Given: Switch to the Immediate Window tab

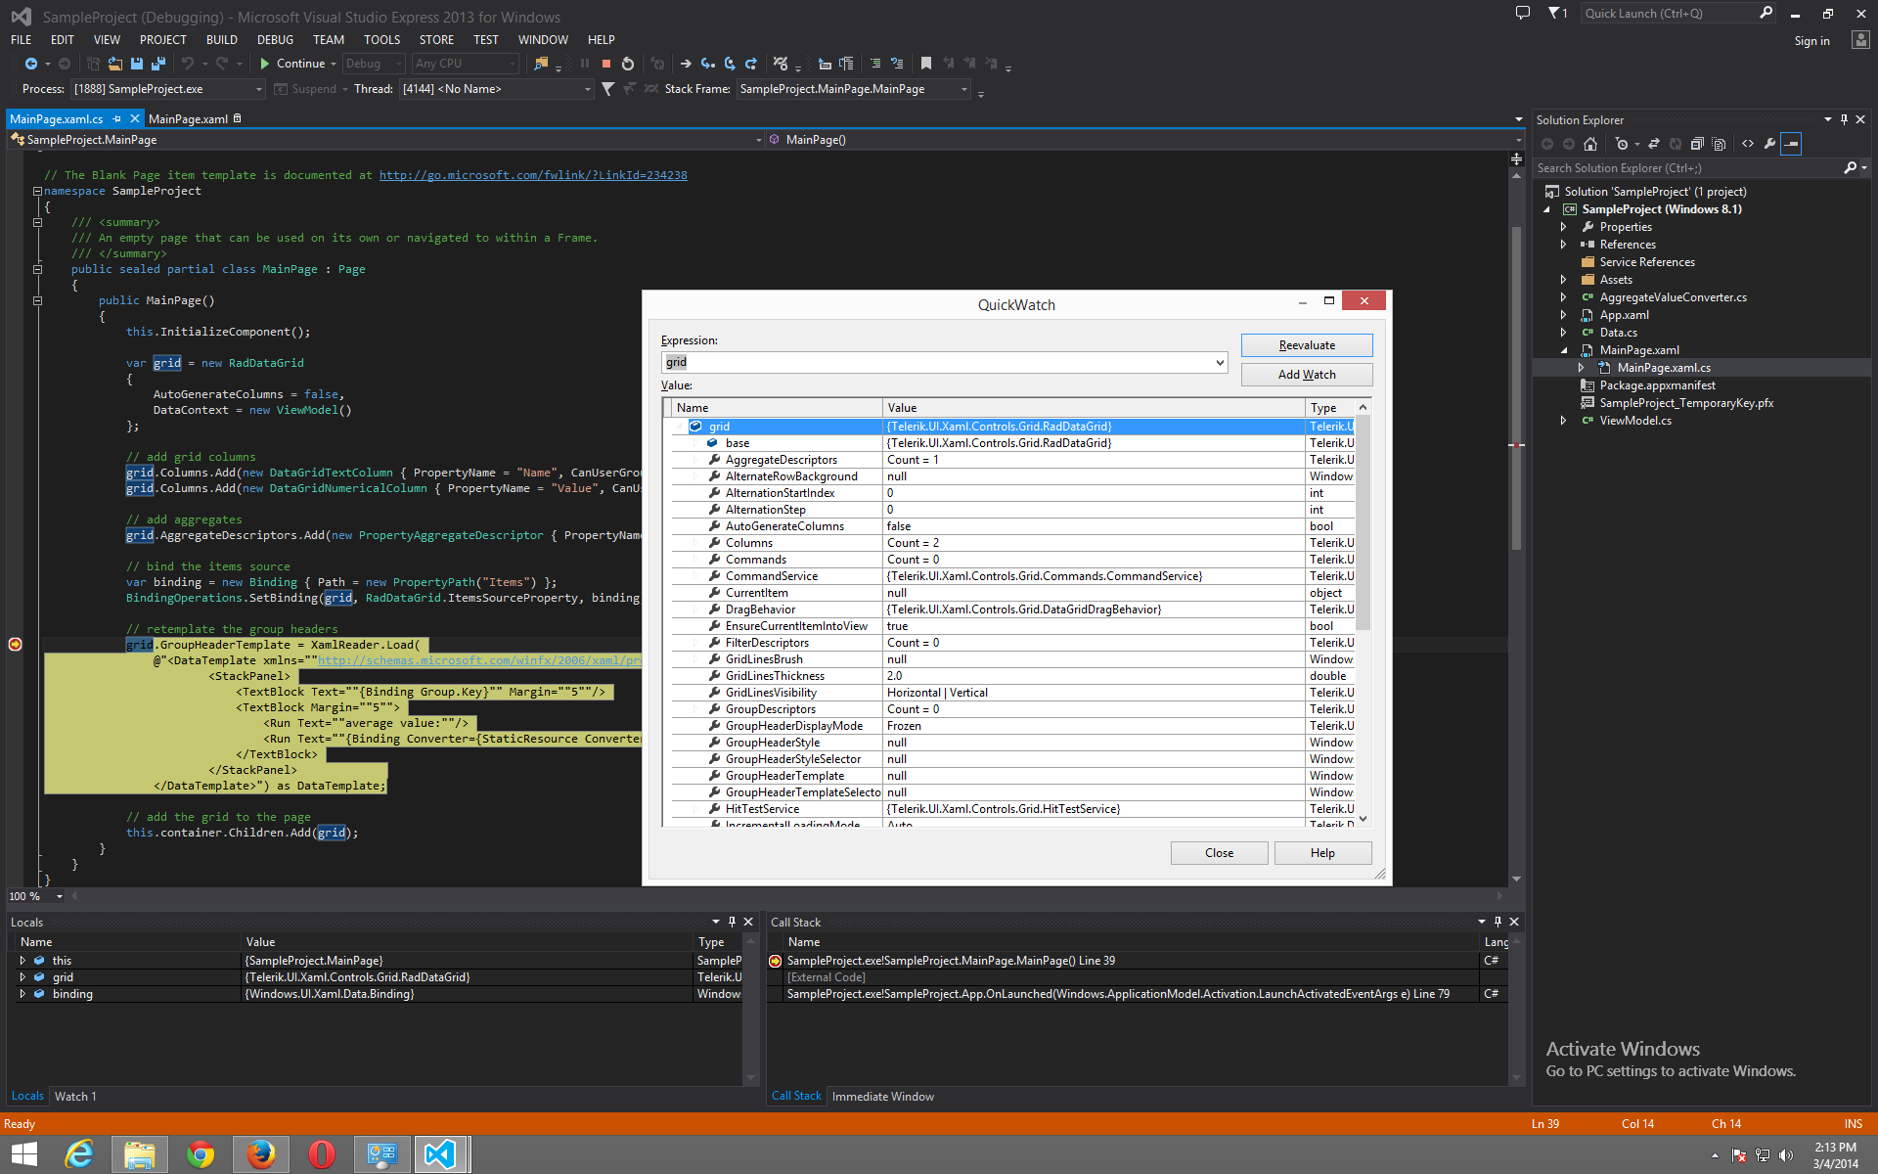Looking at the screenshot, I should pyautogui.click(x=882, y=1097).
